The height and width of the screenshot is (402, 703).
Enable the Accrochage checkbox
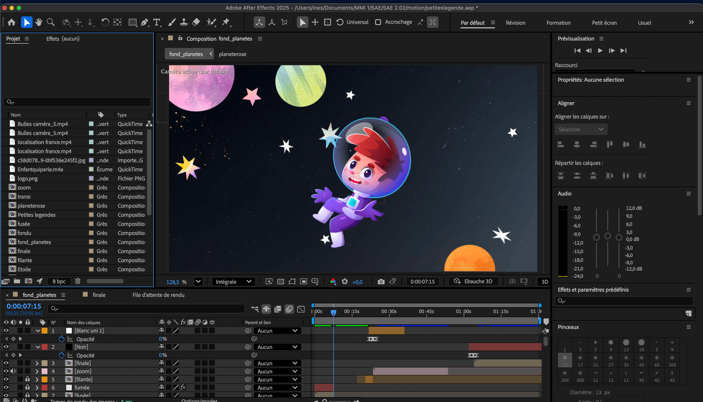[x=378, y=22]
